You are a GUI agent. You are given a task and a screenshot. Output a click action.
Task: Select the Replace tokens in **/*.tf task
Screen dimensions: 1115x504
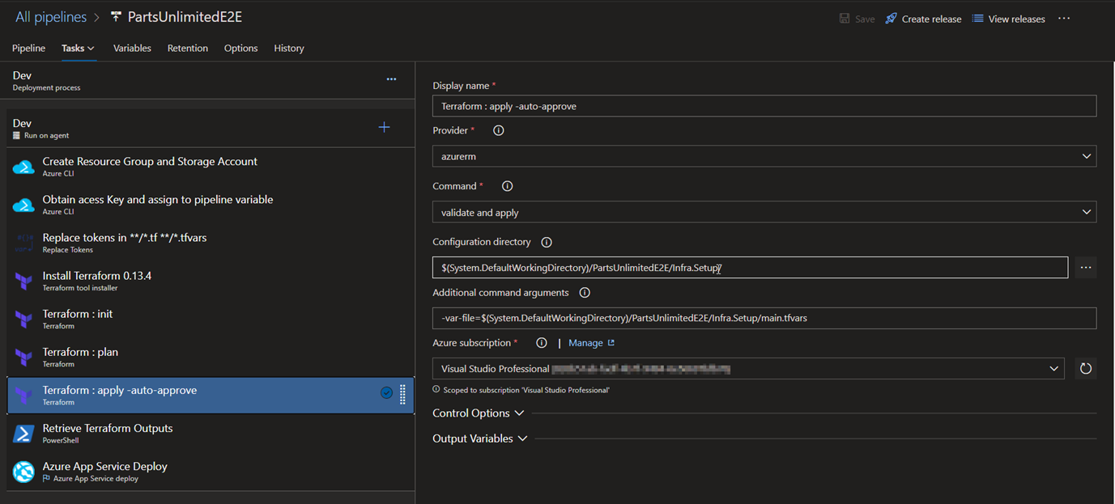tap(211, 243)
